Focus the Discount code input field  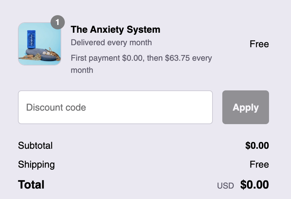[x=115, y=107]
